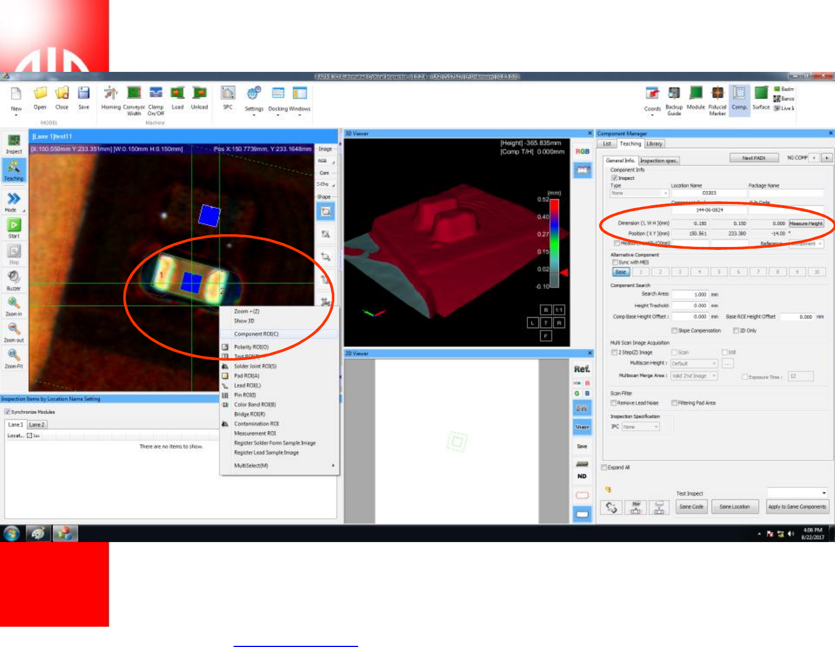Click the Search Area input field

pos(690,295)
